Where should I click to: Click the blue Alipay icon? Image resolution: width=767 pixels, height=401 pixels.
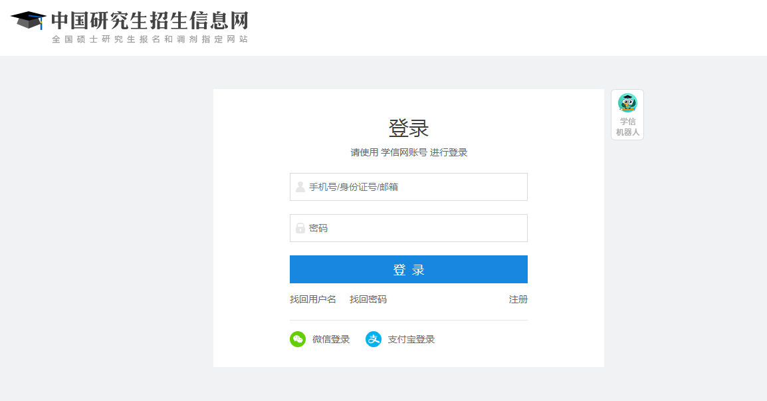(x=374, y=339)
